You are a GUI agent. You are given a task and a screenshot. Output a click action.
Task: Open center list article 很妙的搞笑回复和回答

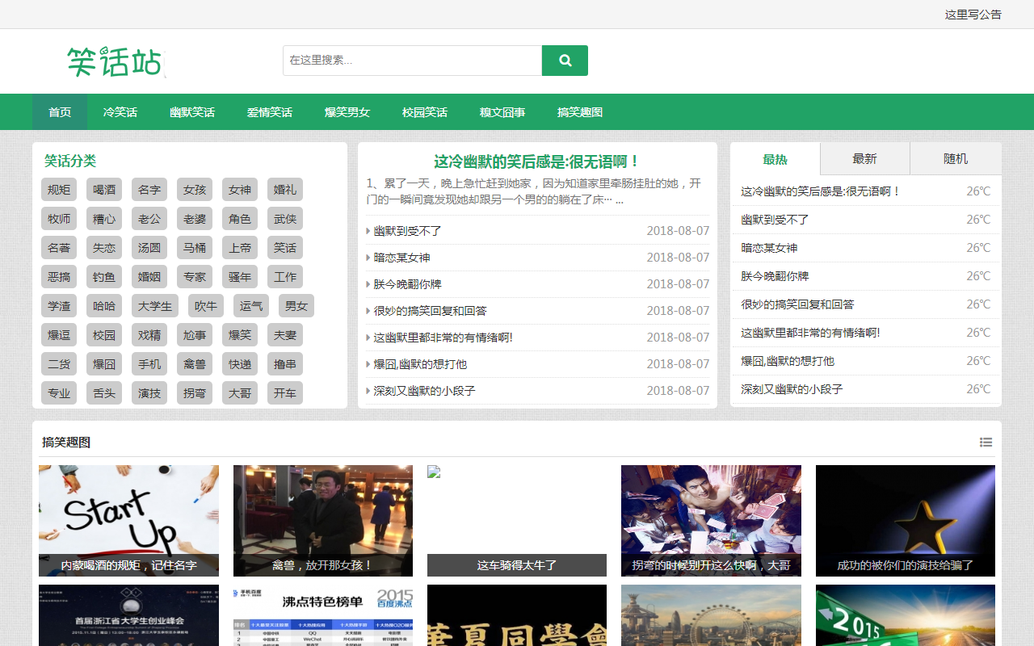(x=430, y=311)
